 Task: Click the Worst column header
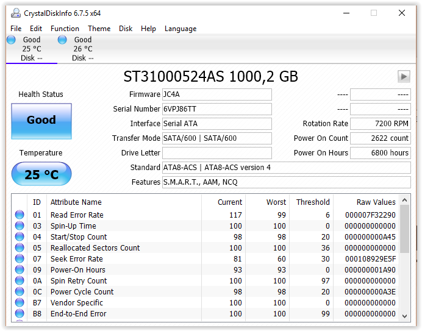click(x=267, y=202)
